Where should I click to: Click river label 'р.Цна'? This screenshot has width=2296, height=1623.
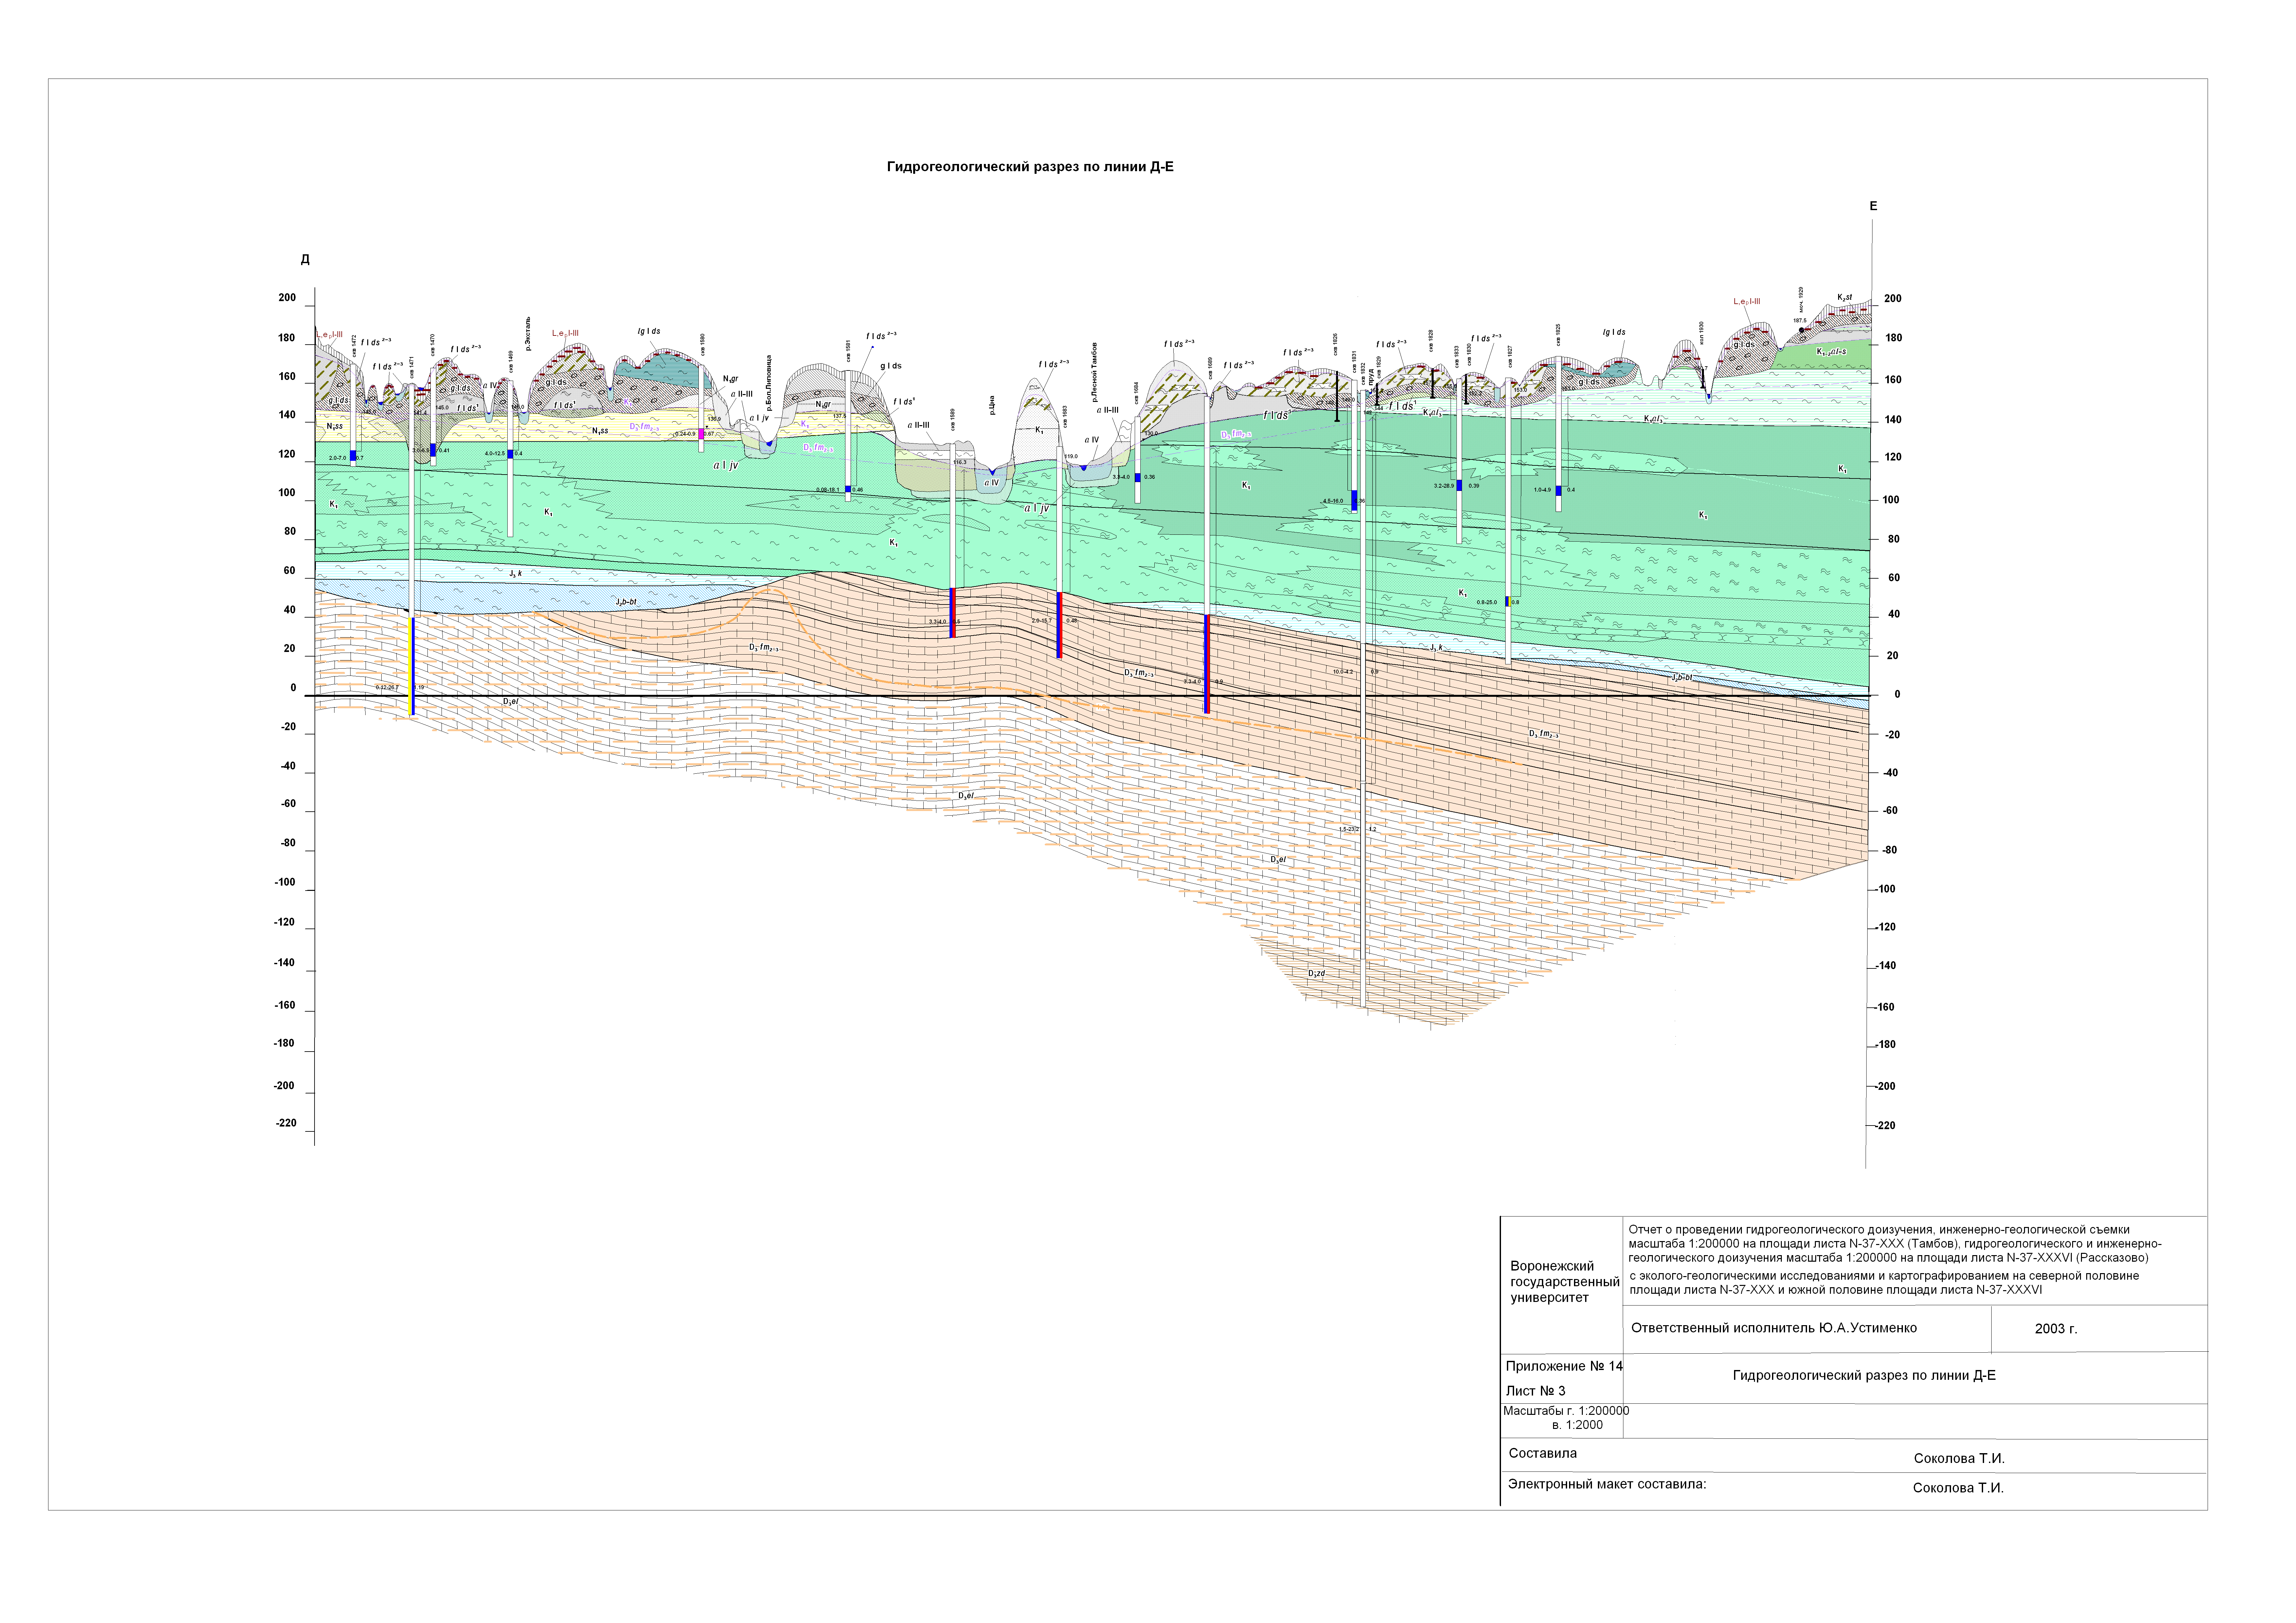click(992, 405)
